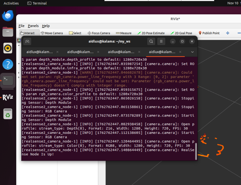Select the 2D Pose Estimate tool

(x=151, y=33)
